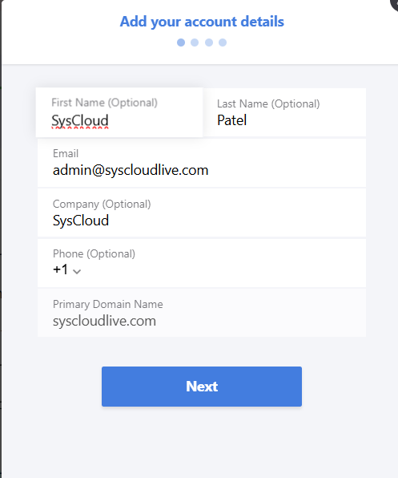The width and height of the screenshot is (398, 478).
Task: Jump to the second step indicator dot
Action: tap(195, 43)
